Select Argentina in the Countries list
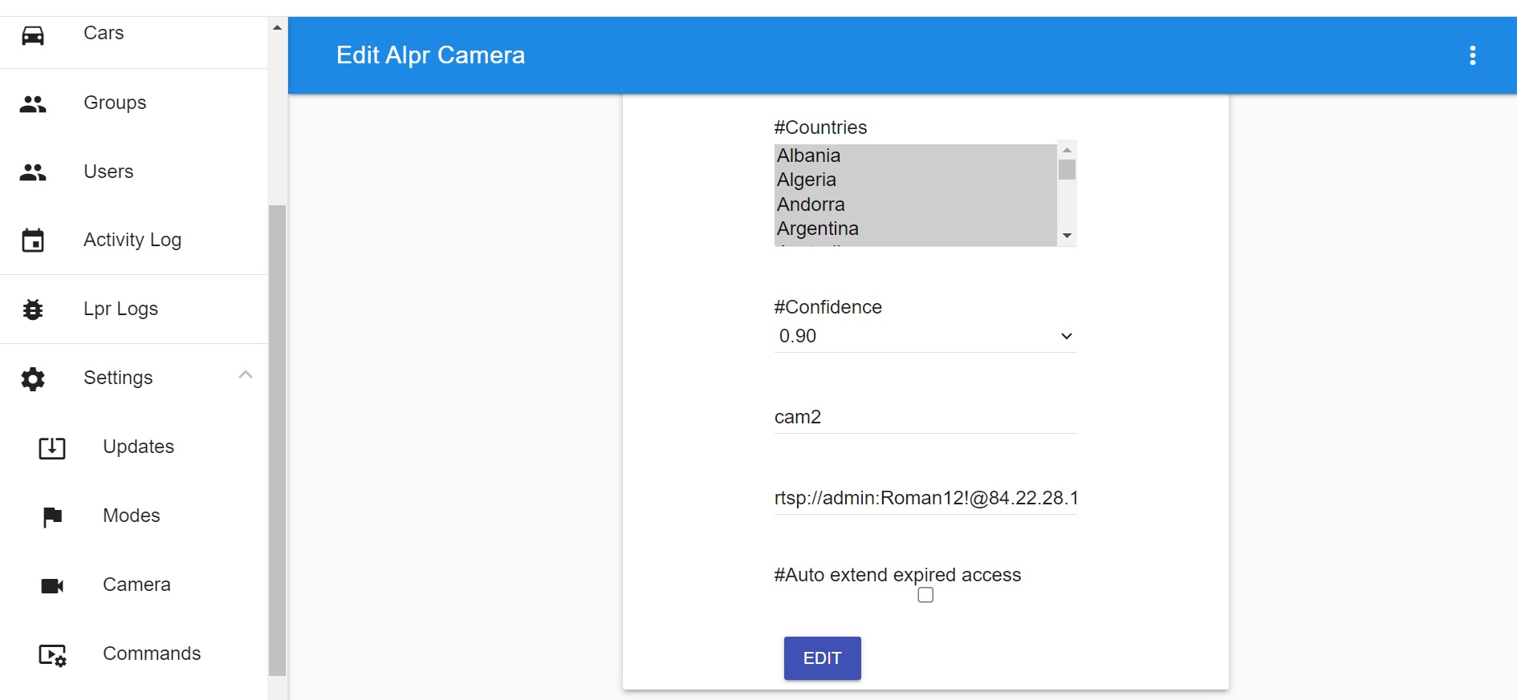This screenshot has width=1517, height=700. (x=915, y=229)
